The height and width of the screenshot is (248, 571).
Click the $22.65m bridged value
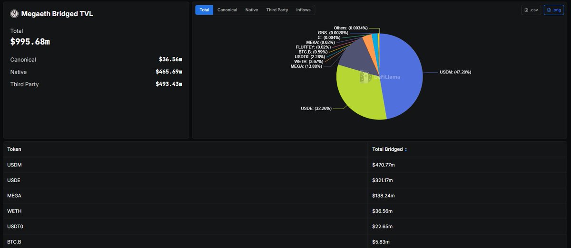pos(382,226)
